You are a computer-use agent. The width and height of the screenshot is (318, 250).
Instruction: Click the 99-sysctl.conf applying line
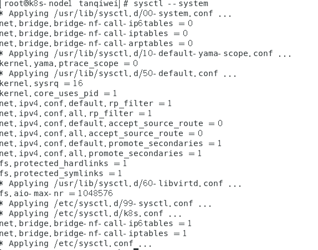click(106, 203)
